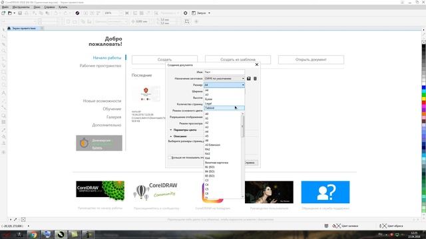Click the no-color X swatch atop palette

[423, 42]
